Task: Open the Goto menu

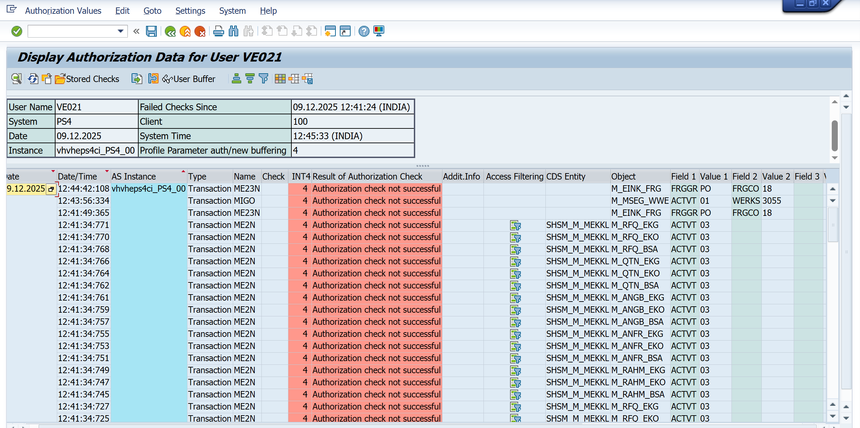Action: click(x=152, y=11)
